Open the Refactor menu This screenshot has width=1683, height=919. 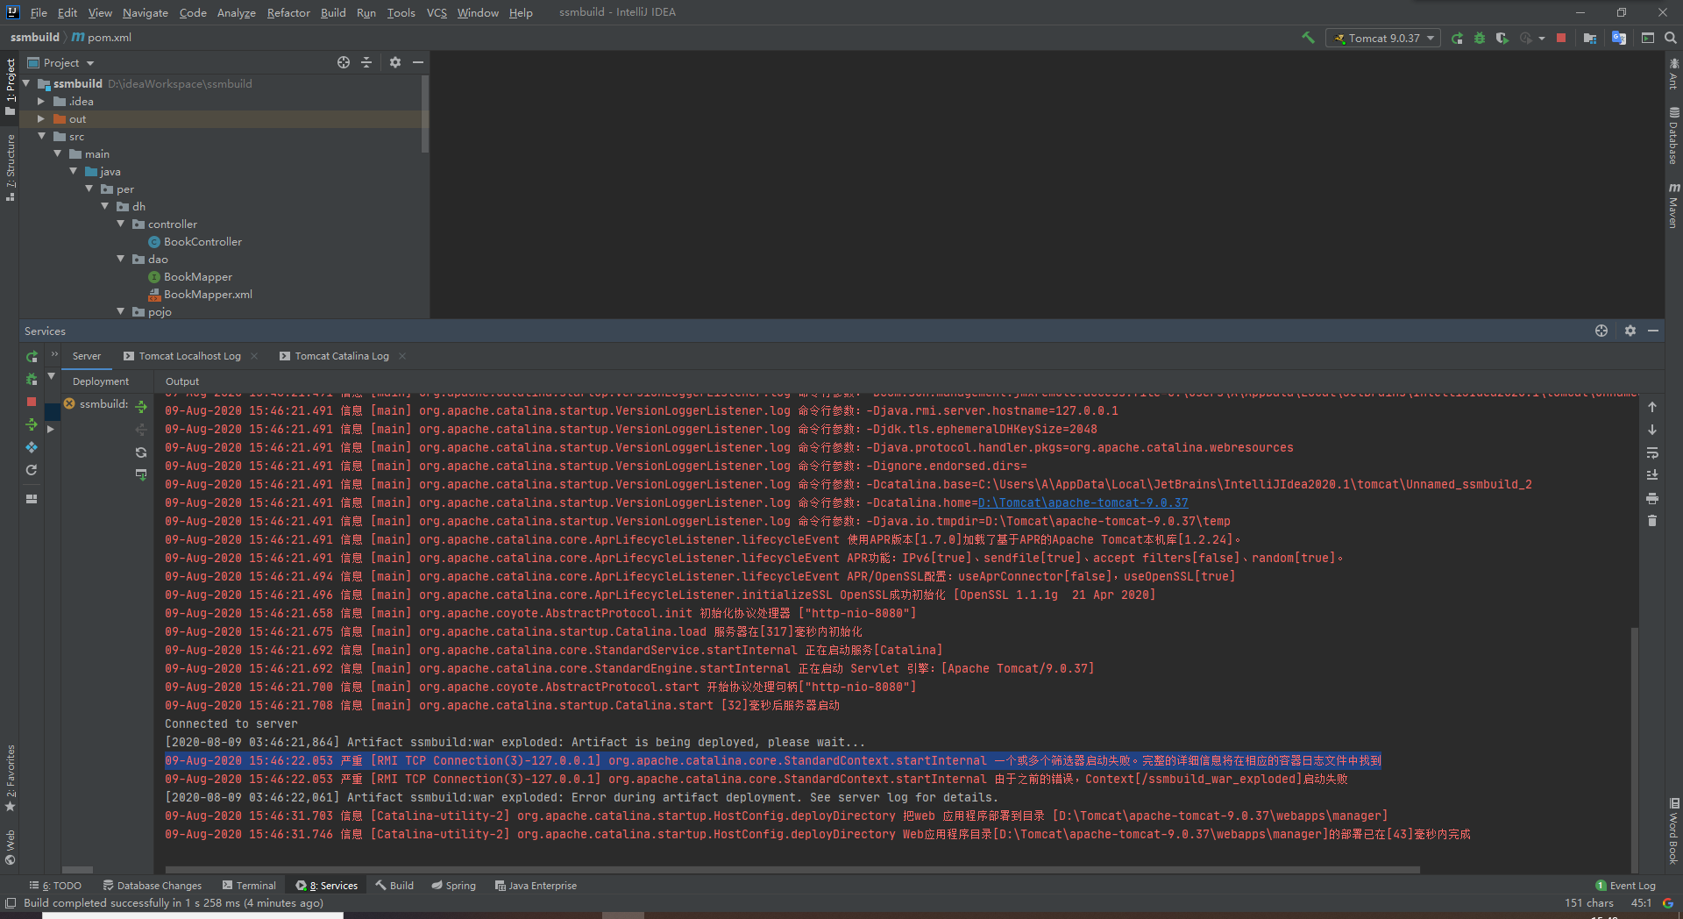click(288, 12)
